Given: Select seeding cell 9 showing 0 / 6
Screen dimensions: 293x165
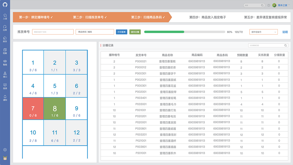Looking at the screenshot, I should coord(76,108).
